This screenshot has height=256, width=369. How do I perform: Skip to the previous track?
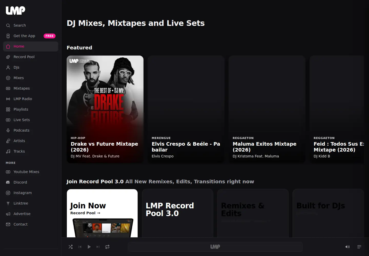(80, 247)
